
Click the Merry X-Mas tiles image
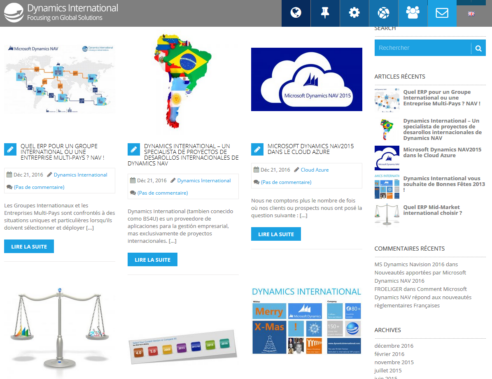(306, 321)
